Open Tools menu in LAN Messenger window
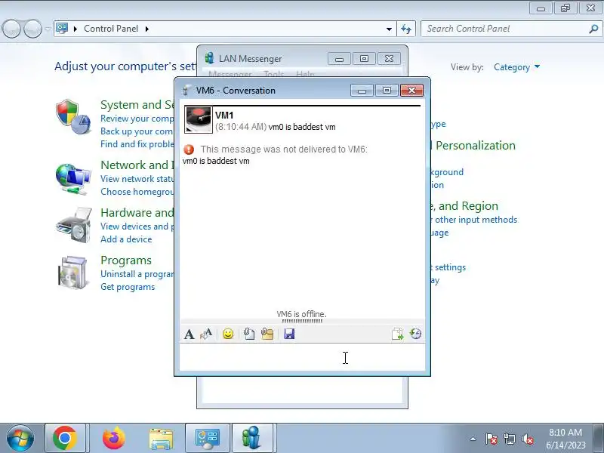Viewport: 604px width, 453px height. pos(274,73)
